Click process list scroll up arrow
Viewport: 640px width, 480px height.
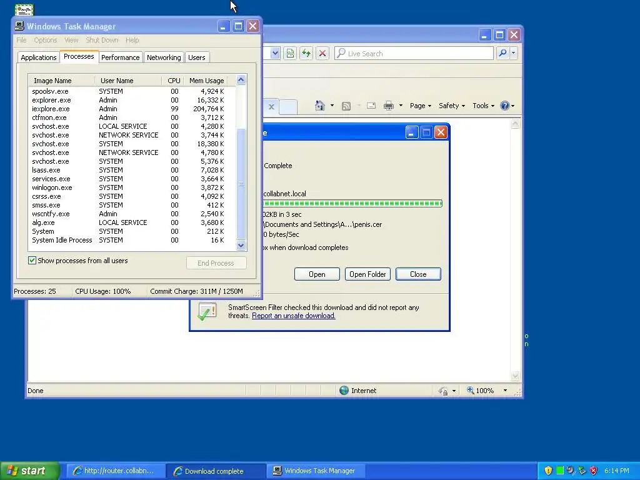tap(241, 80)
